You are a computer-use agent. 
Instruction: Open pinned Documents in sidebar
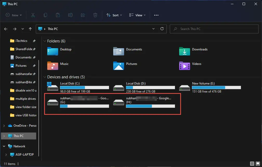23,57
